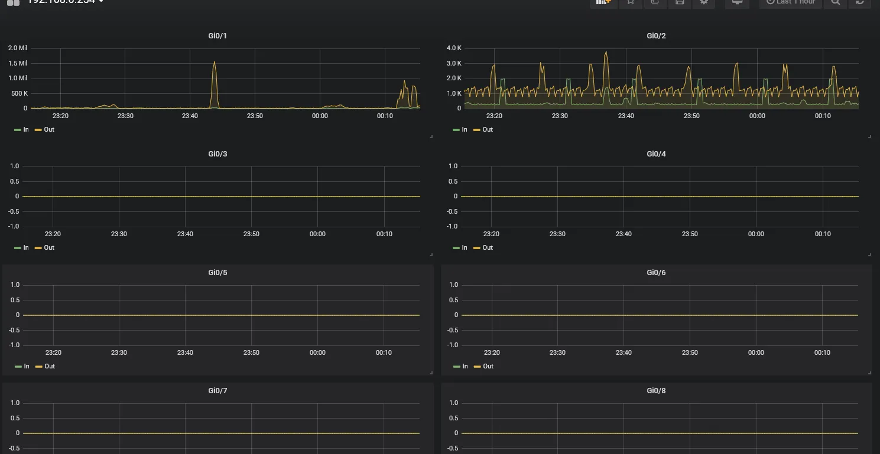Viewport: 880px width, 454px height.
Task: Open the Gi0/1 panel title menu
Action: 217,36
